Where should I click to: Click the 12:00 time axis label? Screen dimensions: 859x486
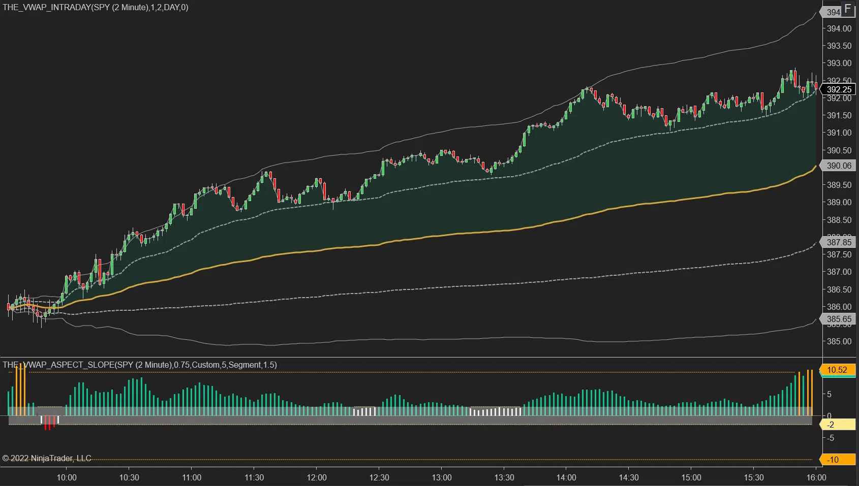317,477
